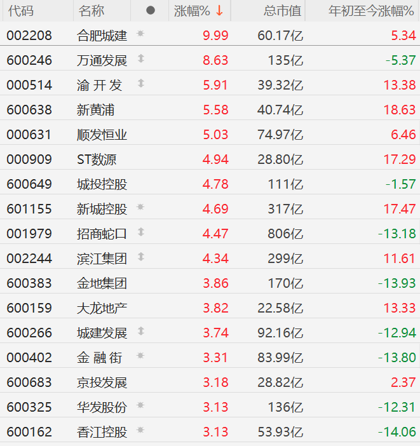This screenshot has width=420, height=446.
Task: Click market cap 806亿 of 招商蛇口
Action: (285, 234)
